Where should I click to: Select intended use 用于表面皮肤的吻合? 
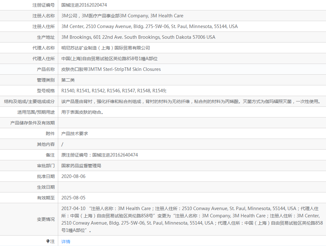pyautogui.click(x=82, y=112)
